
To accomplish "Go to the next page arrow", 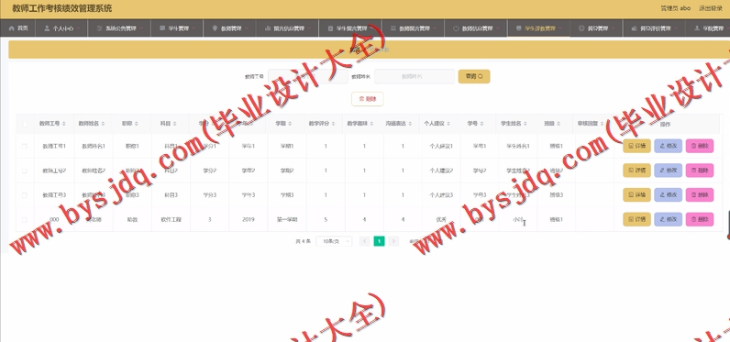I will [x=393, y=241].
